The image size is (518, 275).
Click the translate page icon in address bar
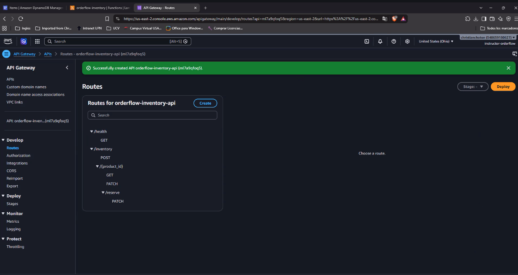(x=385, y=19)
